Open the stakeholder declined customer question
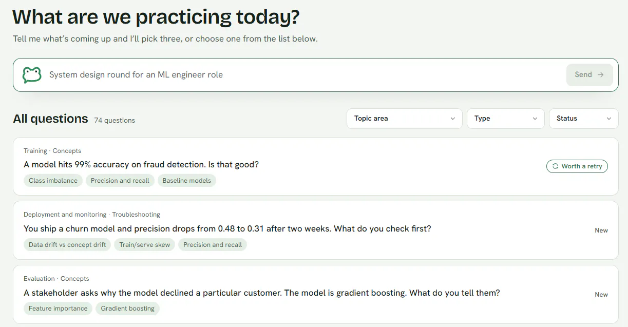 click(262, 293)
